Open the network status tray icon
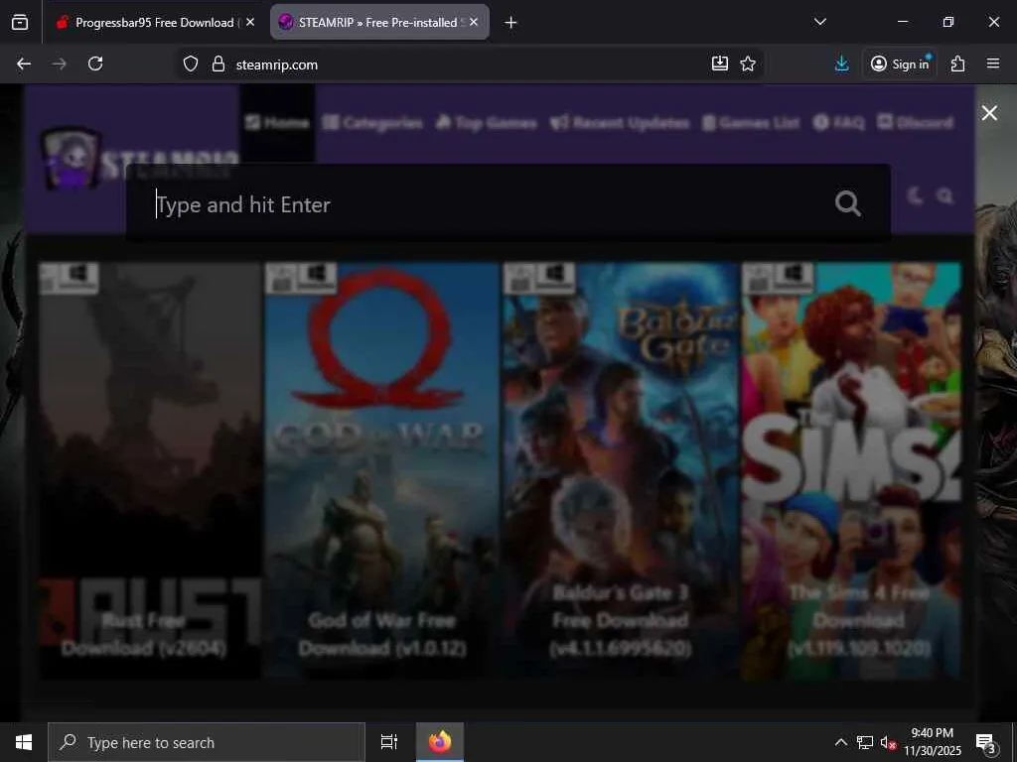1017x762 pixels. 865,742
